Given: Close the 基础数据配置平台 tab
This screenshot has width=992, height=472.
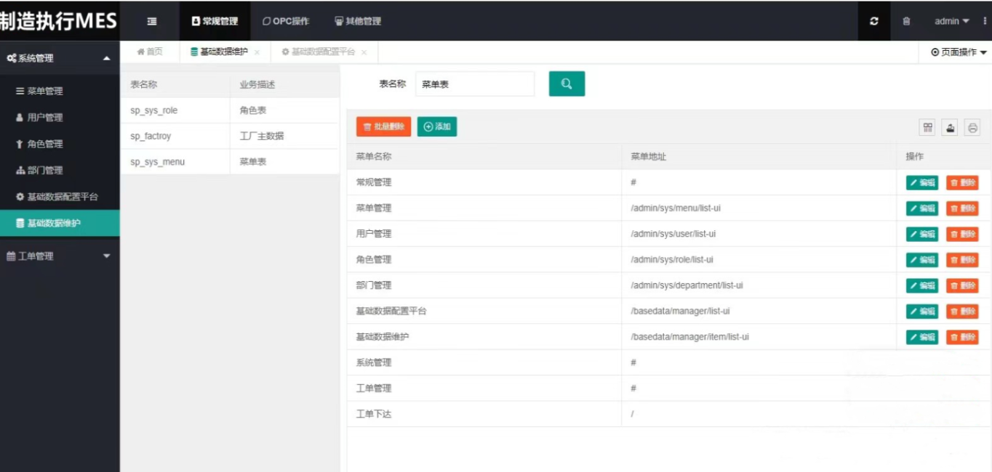Looking at the screenshot, I should (x=364, y=52).
